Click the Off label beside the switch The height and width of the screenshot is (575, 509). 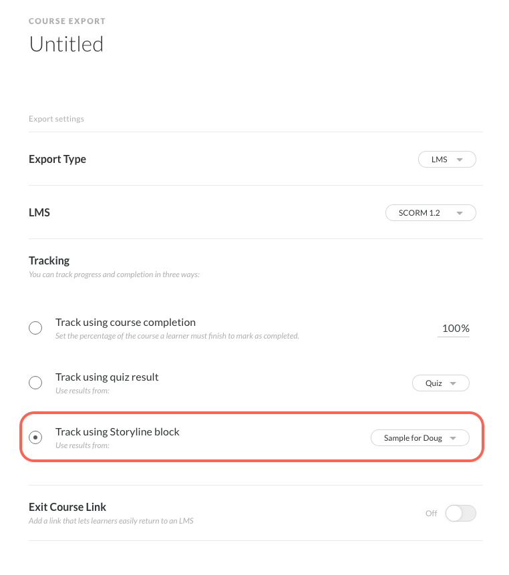click(432, 513)
